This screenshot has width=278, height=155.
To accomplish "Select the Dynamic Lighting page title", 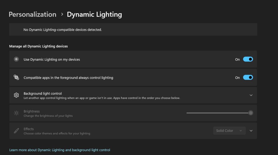I will coord(94,15).
